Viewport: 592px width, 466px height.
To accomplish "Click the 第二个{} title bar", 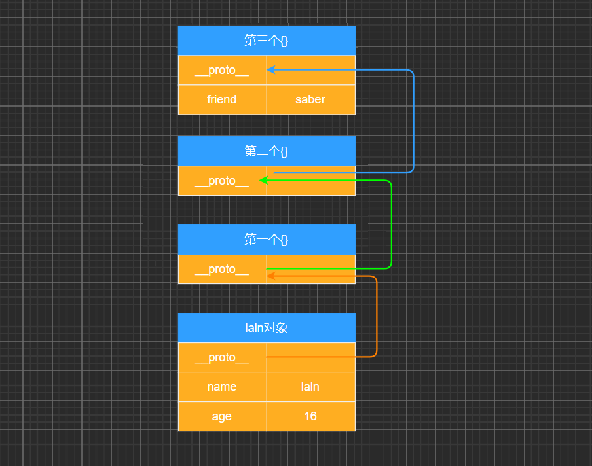I will coord(267,151).
